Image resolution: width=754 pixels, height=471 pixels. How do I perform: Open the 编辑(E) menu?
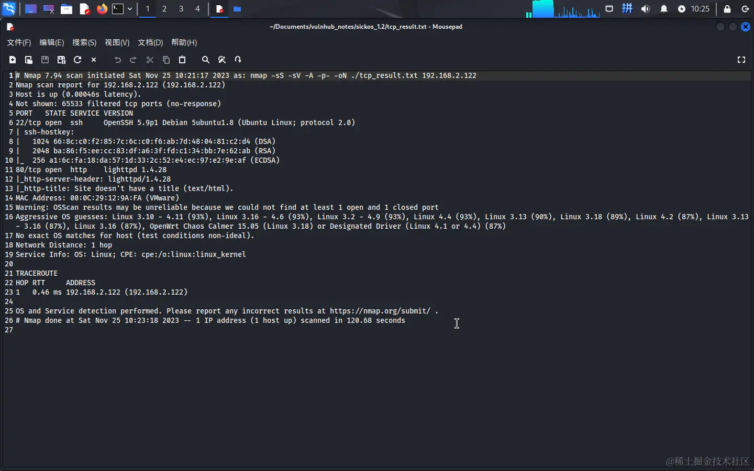point(52,42)
